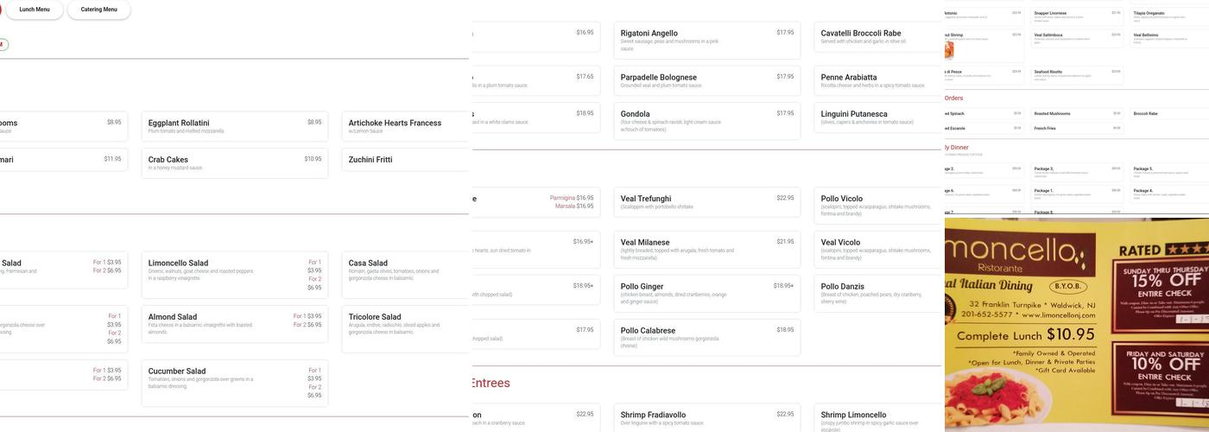Select the Eggplant Rollatini appetizer card
Viewport: 1209px width, 432px height.
tap(234, 126)
